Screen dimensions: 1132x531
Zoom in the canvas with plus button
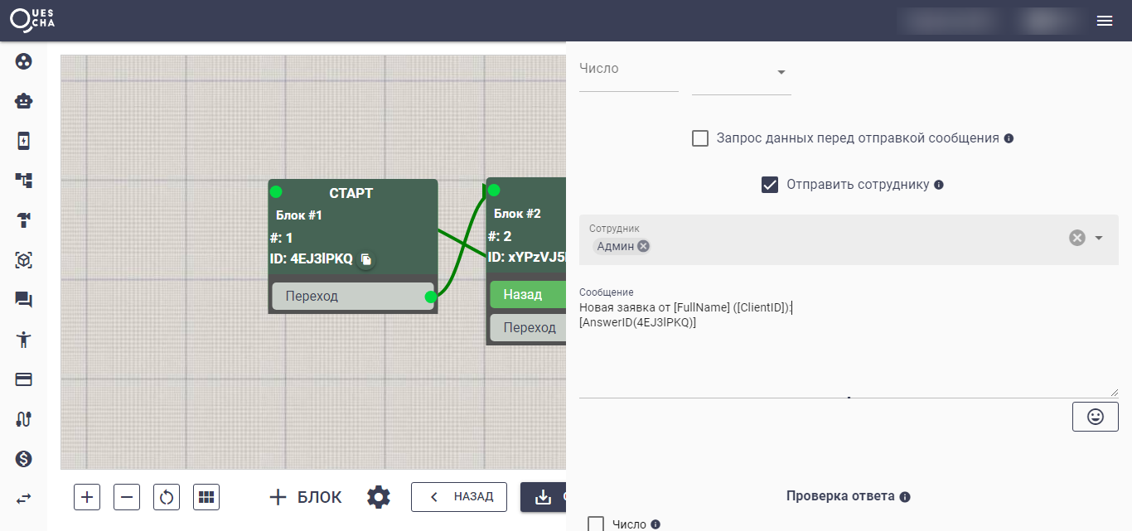[87, 497]
